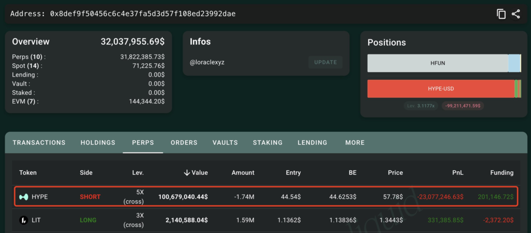The height and width of the screenshot is (233, 531).
Task: Click the 1.59M amount cell
Action: (x=245, y=220)
